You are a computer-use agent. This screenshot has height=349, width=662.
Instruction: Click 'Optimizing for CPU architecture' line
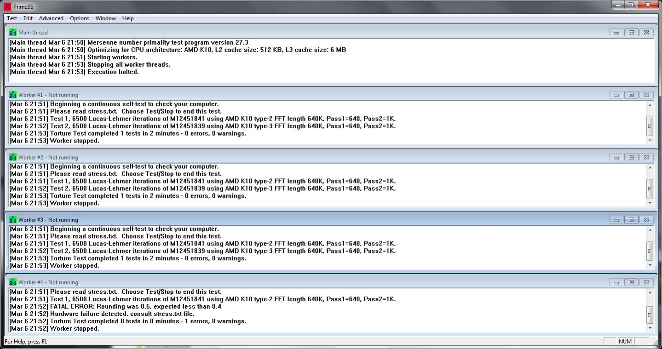click(178, 50)
